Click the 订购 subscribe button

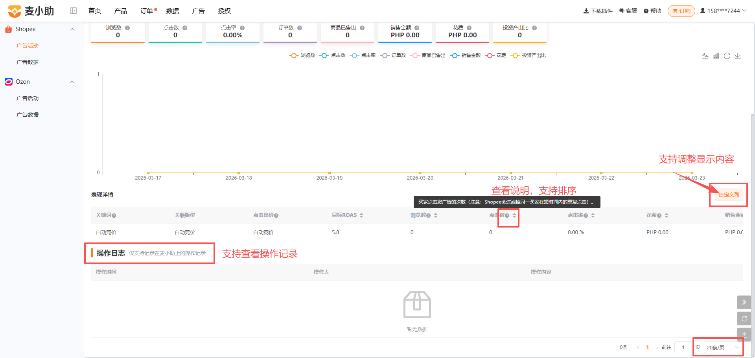pyautogui.click(x=681, y=11)
